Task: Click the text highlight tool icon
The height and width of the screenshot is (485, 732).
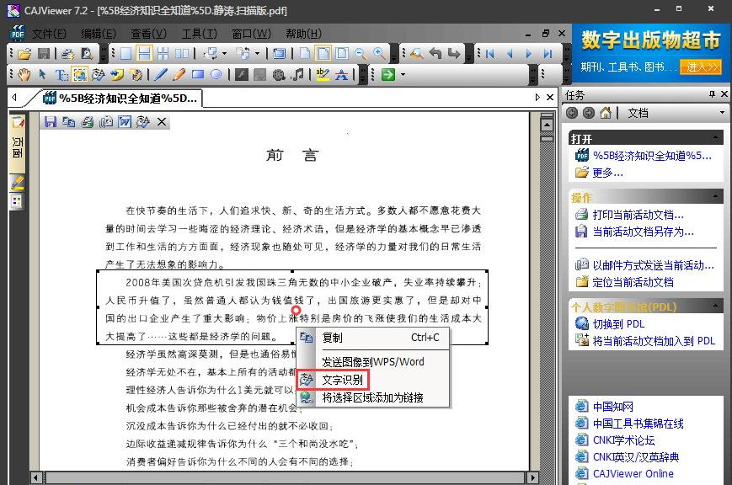Action: (x=323, y=74)
